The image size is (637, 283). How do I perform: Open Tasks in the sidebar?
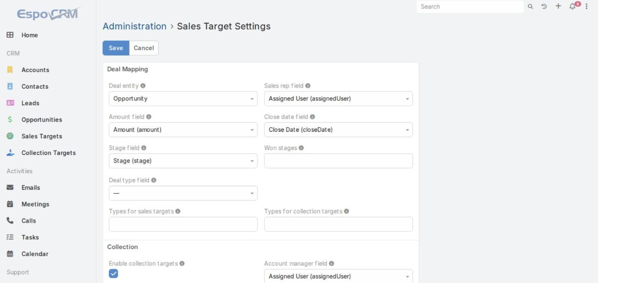pos(30,238)
